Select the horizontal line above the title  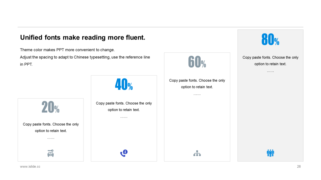pyautogui.click(x=160, y=27)
